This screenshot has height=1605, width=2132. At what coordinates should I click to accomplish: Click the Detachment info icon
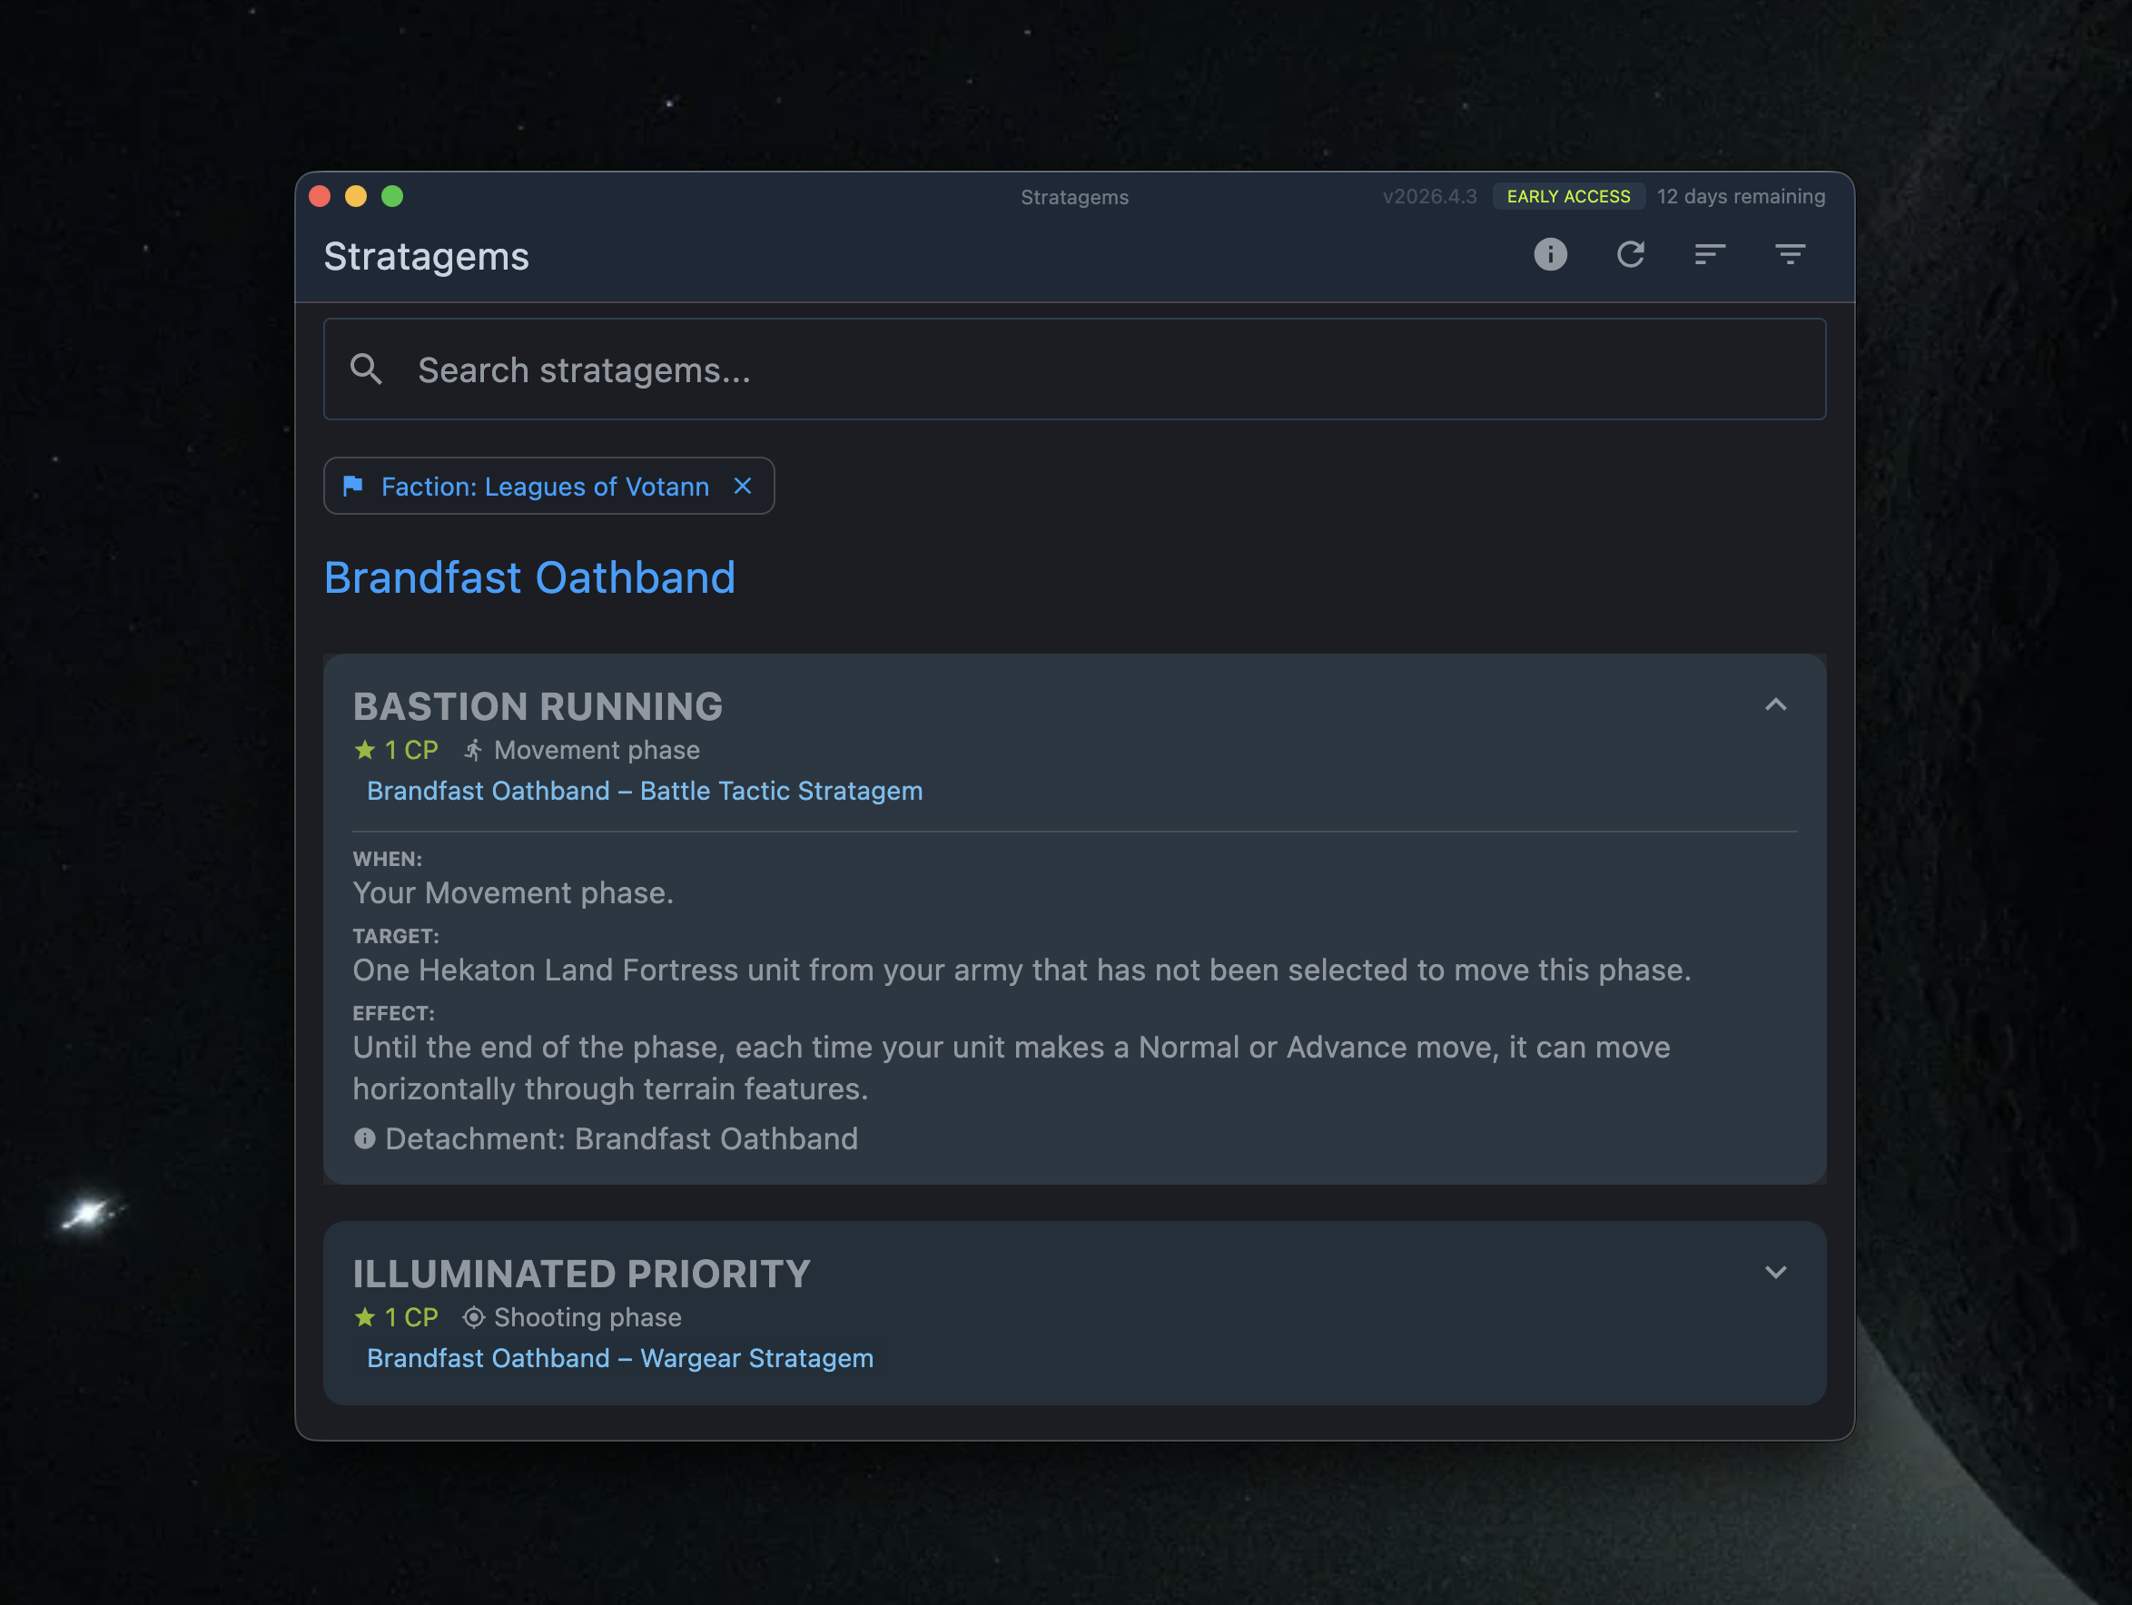(364, 1138)
